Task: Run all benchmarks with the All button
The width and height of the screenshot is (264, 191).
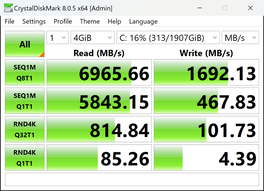Action: pyautogui.click(x=25, y=44)
